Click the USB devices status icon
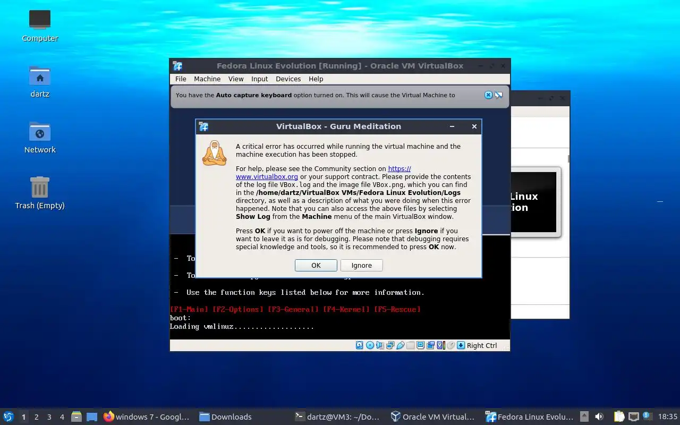 pos(401,345)
